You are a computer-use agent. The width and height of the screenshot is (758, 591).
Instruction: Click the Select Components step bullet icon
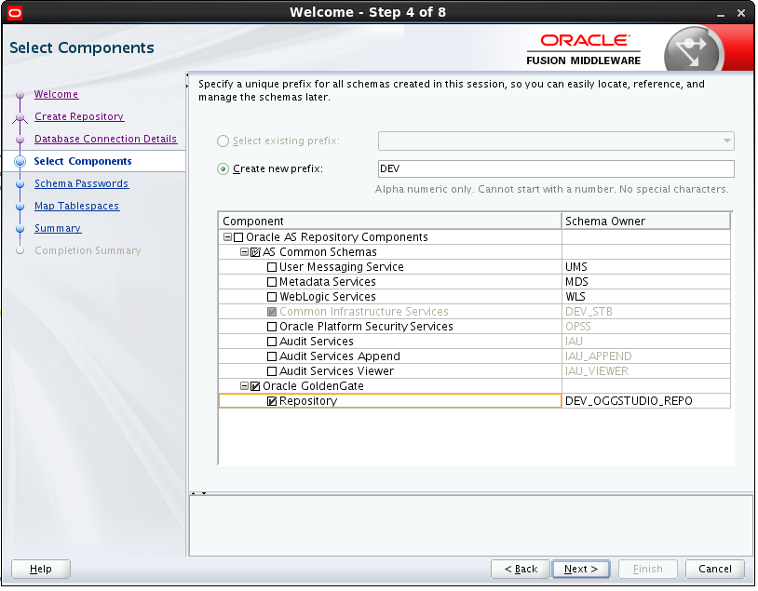pyautogui.click(x=20, y=161)
